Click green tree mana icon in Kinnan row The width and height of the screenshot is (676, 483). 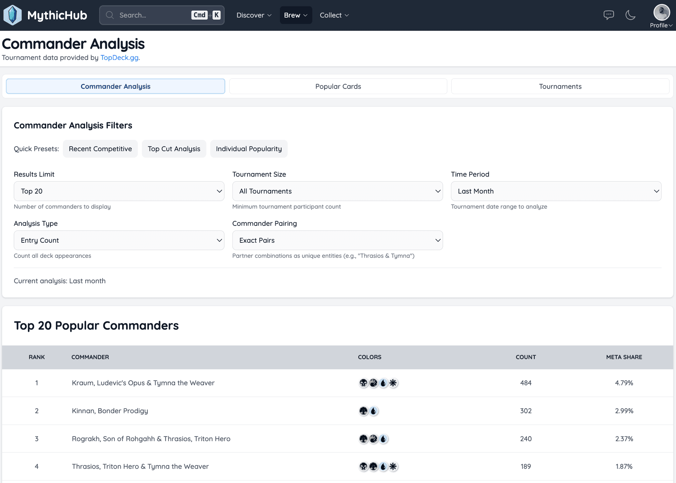point(363,411)
